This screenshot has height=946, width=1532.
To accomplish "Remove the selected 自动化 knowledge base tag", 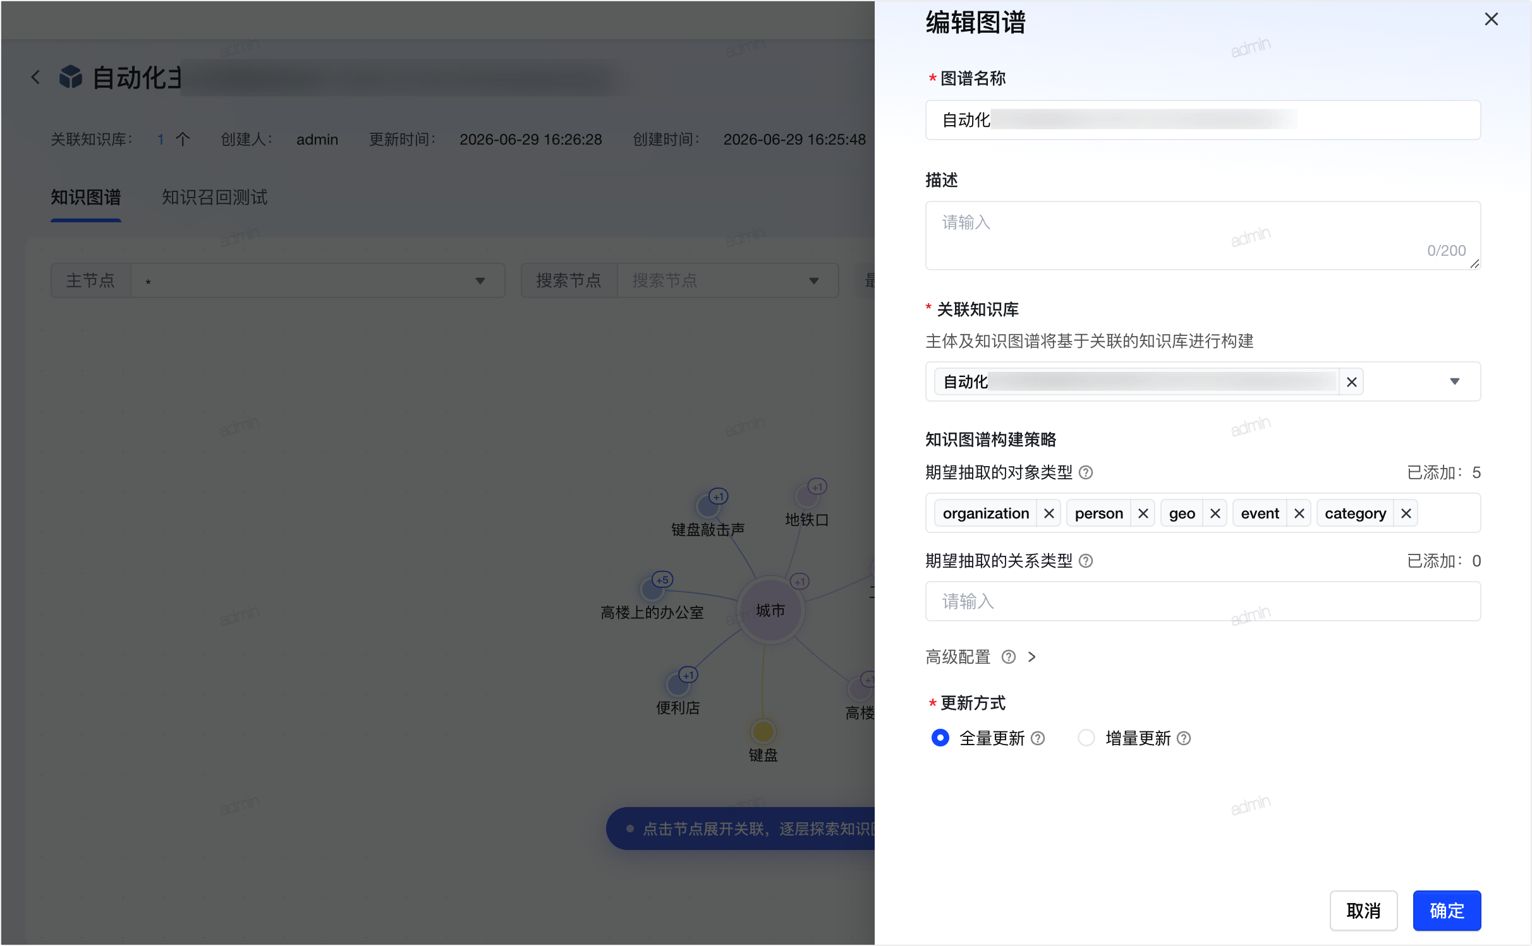I will point(1352,382).
